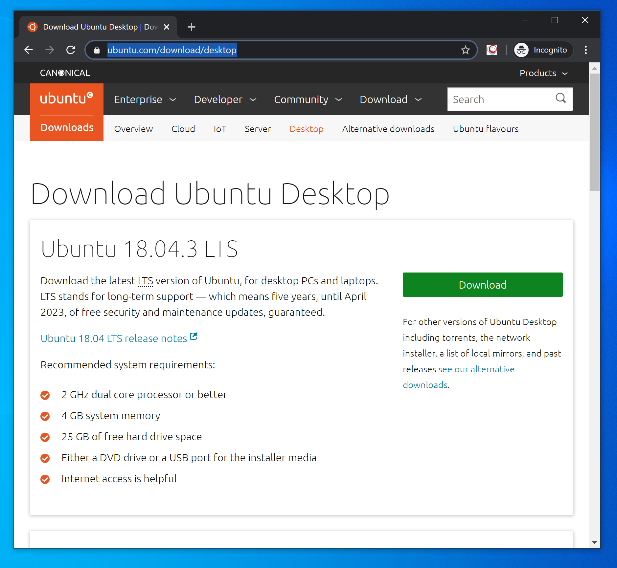The width and height of the screenshot is (617, 568).
Task: Close the Download Ubuntu Desktop tab
Action: click(x=167, y=27)
